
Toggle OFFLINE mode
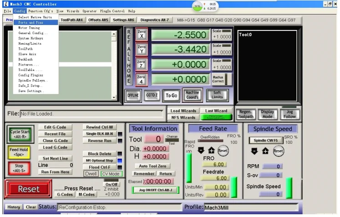point(133,96)
